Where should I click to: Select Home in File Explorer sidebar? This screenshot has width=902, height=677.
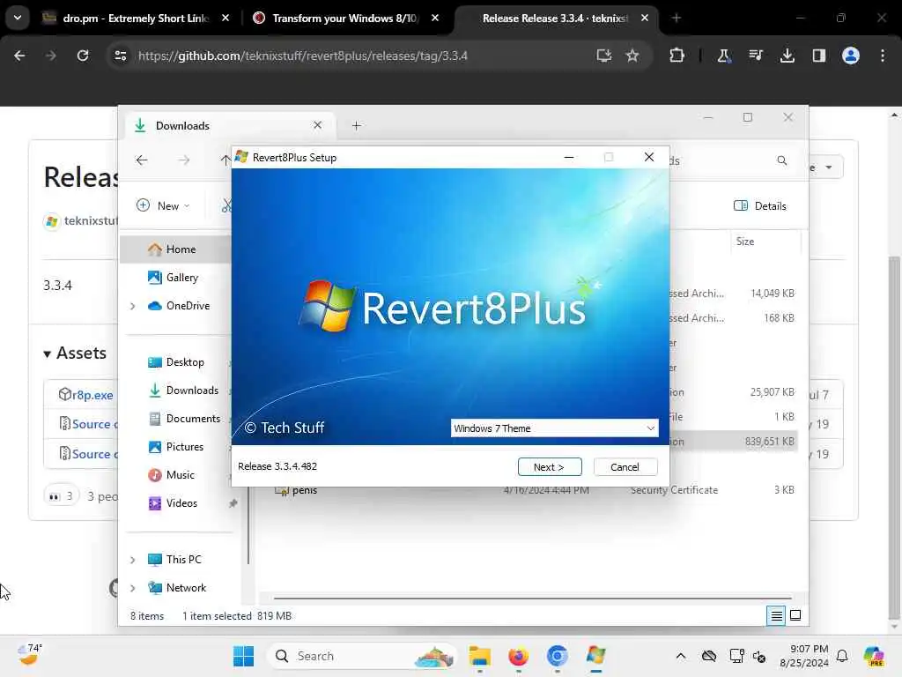pyautogui.click(x=175, y=249)
